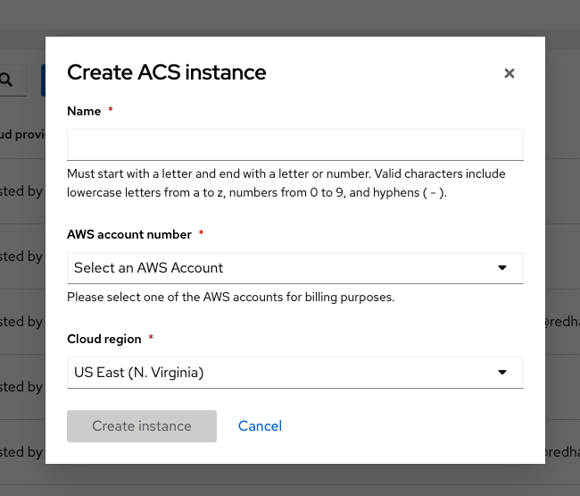Click the Cloud region dropdown caret arrow
Screen dimensions: 580x496
502,373
